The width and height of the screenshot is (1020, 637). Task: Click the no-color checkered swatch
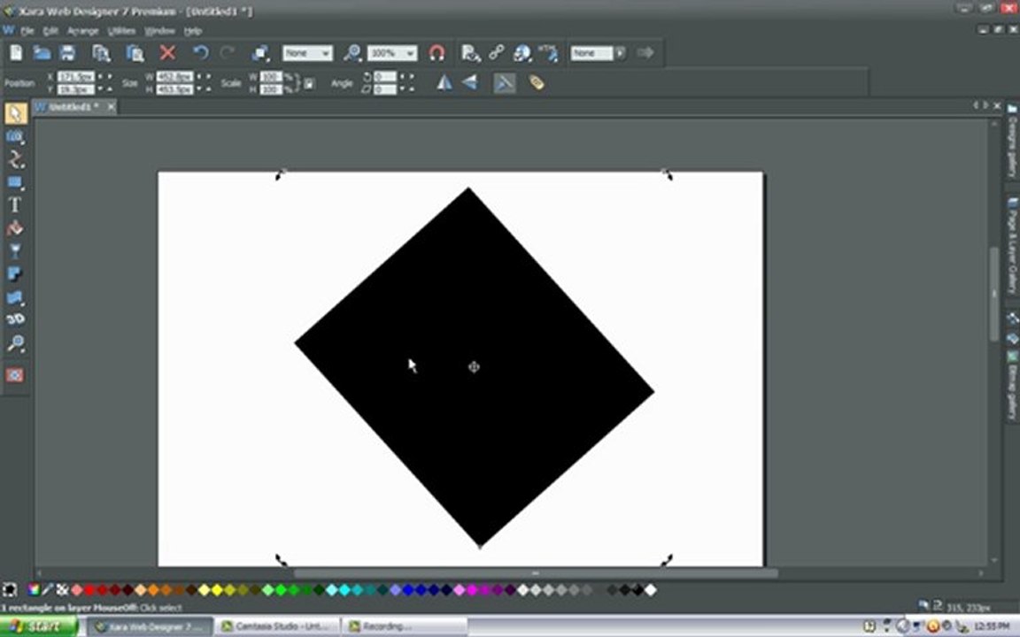pyautogui.click(x=63, y=589)
